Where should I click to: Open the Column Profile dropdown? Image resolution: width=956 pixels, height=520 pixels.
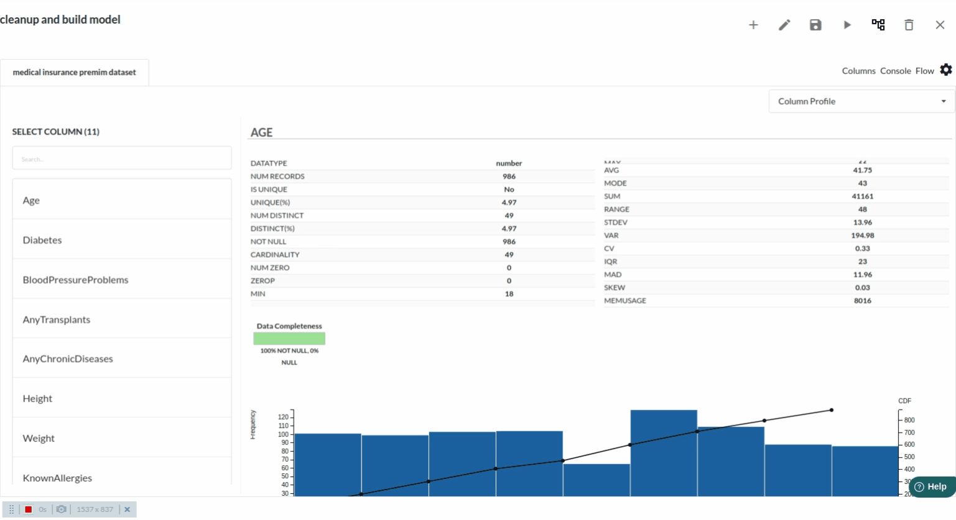tap(861, 101)
